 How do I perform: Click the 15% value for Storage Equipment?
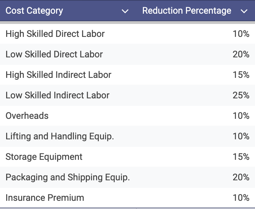click(x=241, y=157)
